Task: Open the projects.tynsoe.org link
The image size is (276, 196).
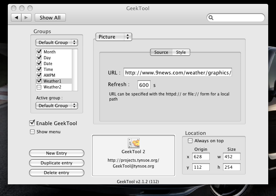Action: (x=133, y=160)
